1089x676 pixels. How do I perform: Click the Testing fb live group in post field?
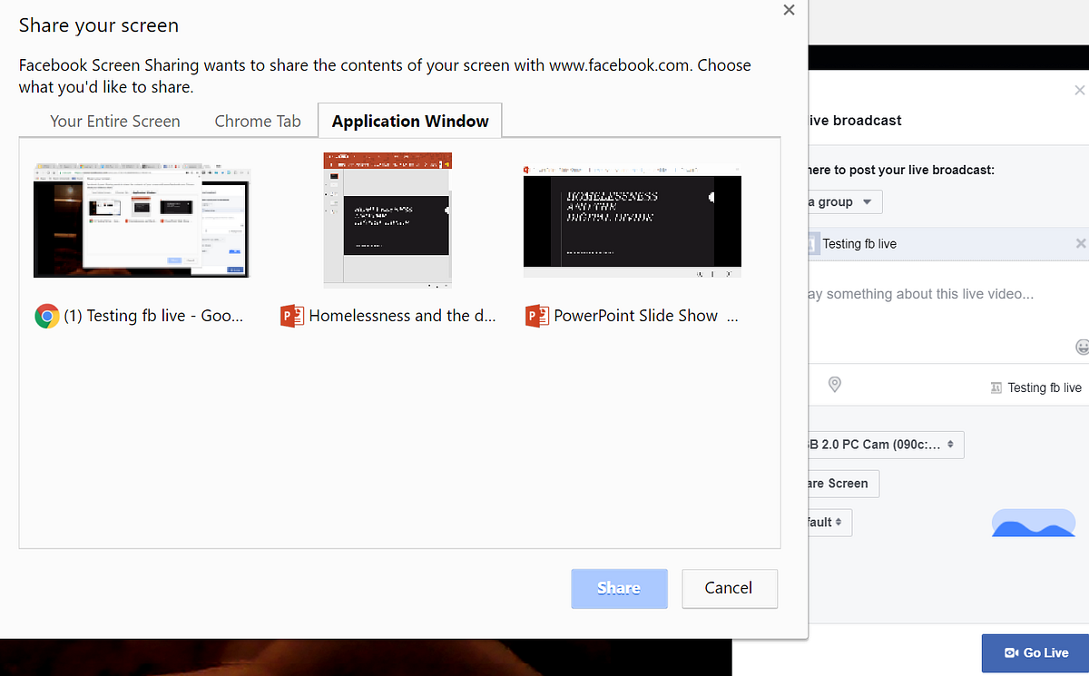[x=859, y=244]
